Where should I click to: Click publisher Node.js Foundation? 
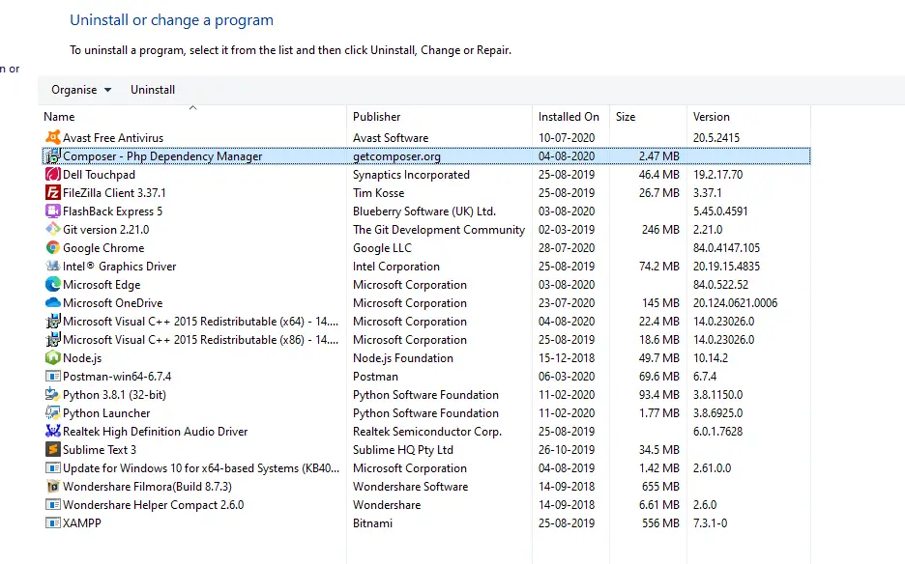click(x=403, y=358)
